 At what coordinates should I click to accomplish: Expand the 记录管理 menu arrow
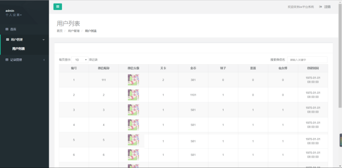click(44, 60)
